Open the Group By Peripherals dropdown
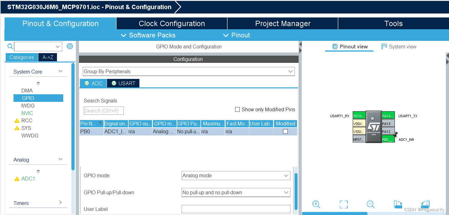The image size is (449, 215). click(189, 71)
